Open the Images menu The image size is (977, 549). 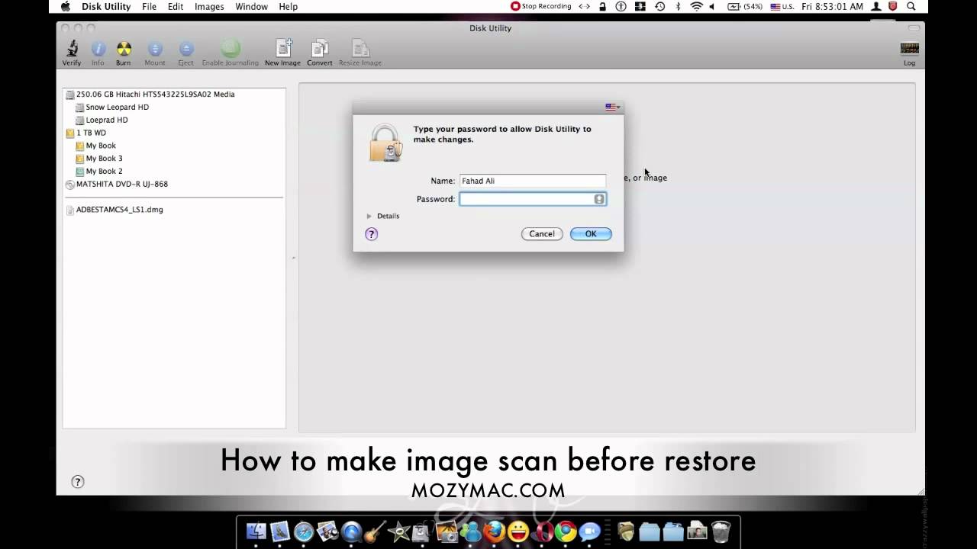point(209,6)
